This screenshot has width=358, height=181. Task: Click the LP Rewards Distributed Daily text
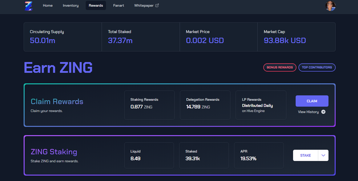click(257, 106)
